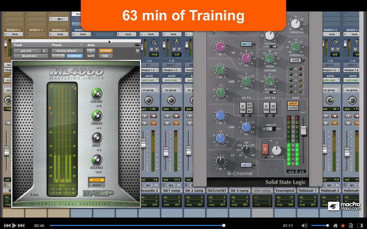Solo the Gtr1 comp track
Image resolution: width=367 pixels, height=229 pixels.
point(167,123)
